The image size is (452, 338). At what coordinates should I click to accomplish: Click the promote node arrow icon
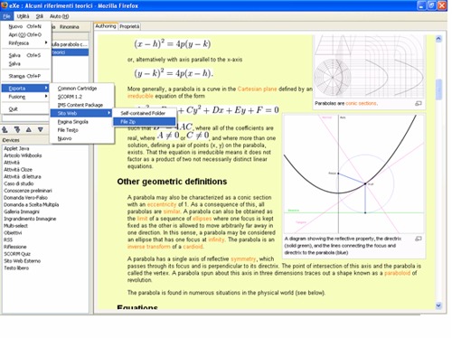5,130
